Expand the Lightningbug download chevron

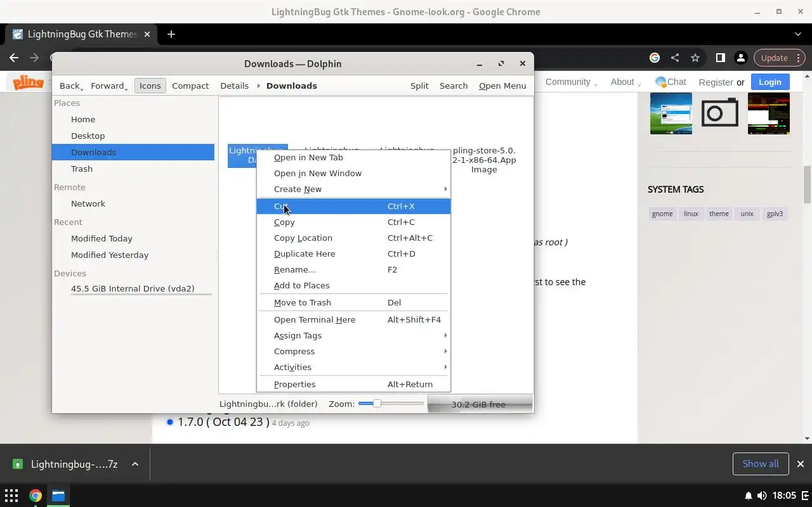[135, 464]
